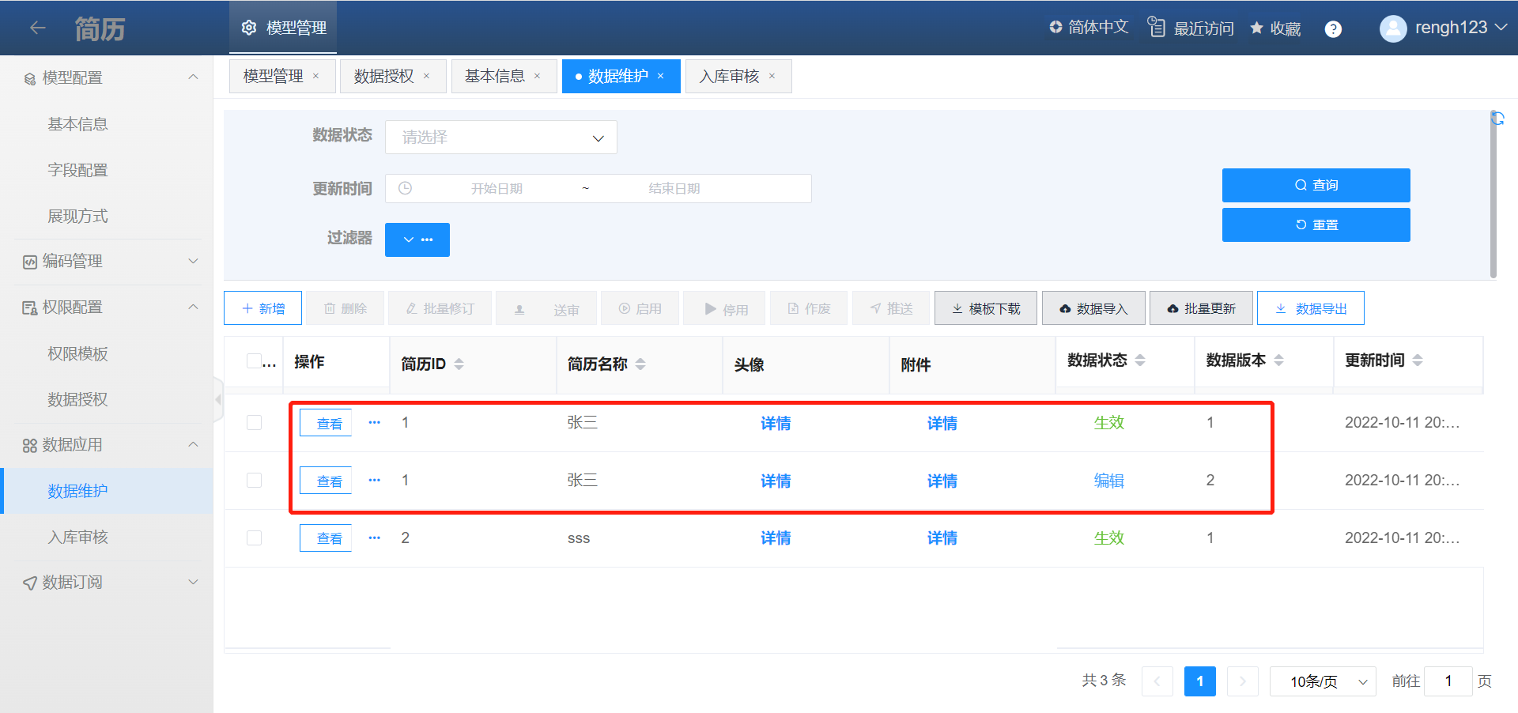
Task: Click the 开始日期 date input field
Action: tap(497, 189)
